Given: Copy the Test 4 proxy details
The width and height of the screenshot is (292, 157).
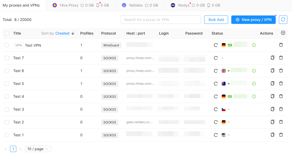Looking at the screenshot, I should click(x=273, y=96).
